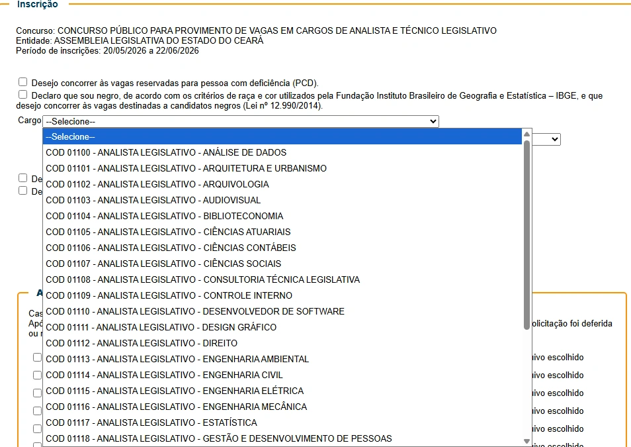Screen dimensions: 631x447
Task: Choose COD 01107 Ciências Sociais
Action: [282, 264]
